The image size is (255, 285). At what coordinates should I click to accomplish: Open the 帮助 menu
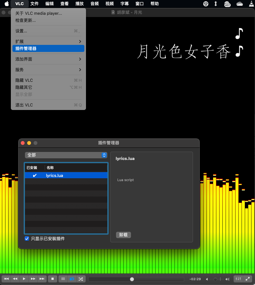(155, 4)
